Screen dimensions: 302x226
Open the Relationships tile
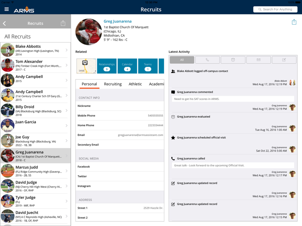click(107, 66)
